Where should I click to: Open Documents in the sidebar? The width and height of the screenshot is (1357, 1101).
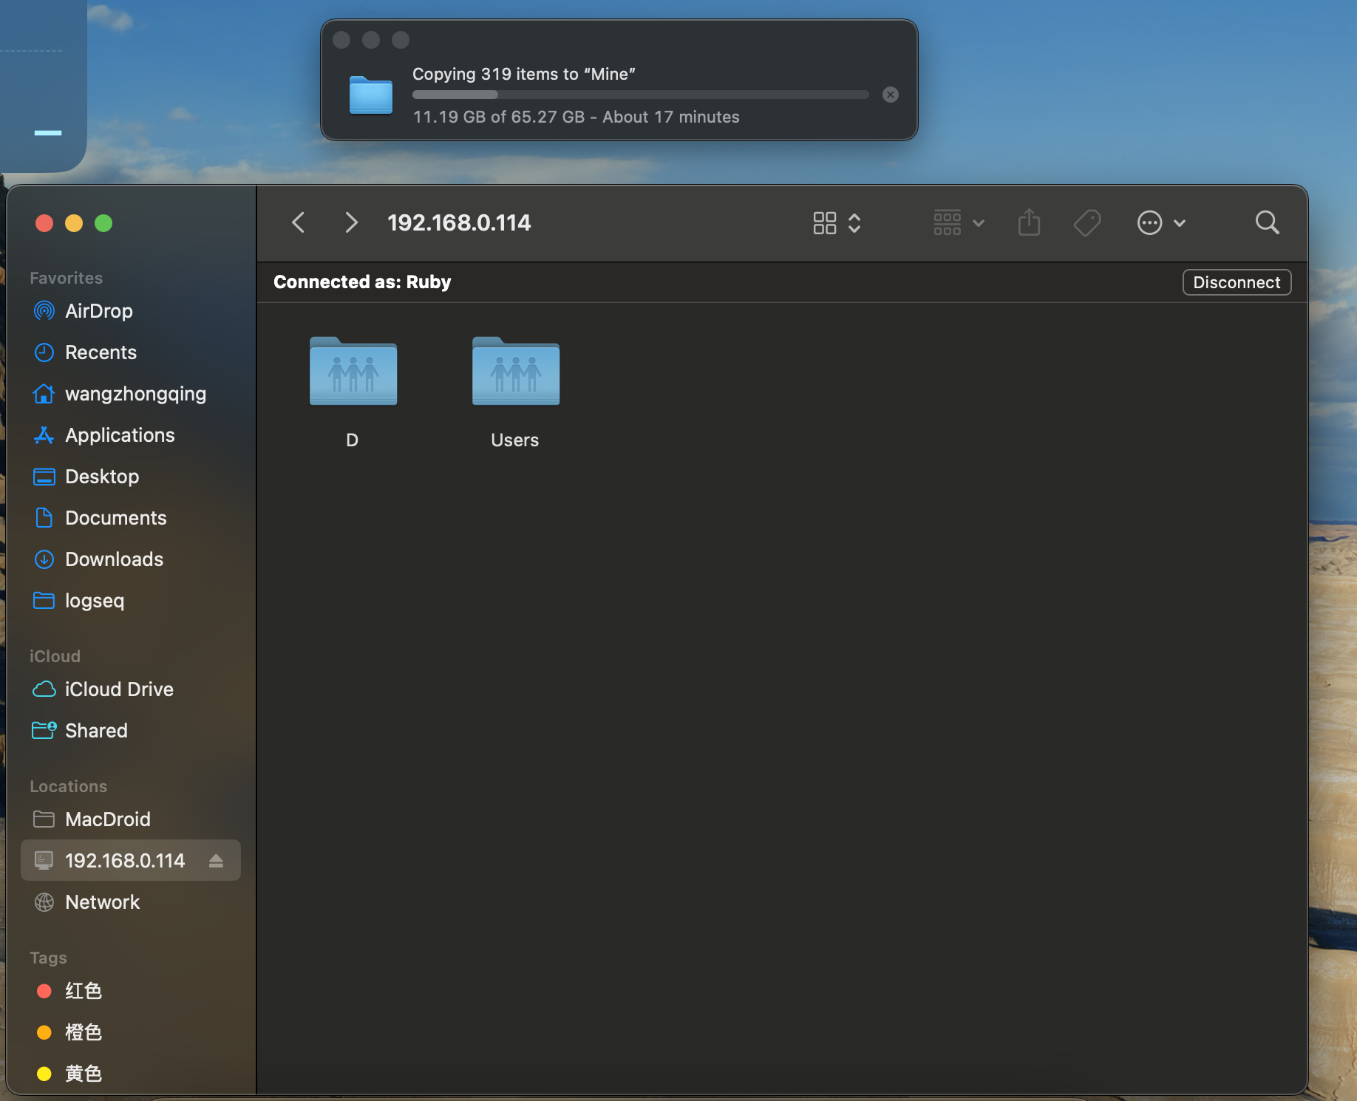(x=131, y=518)
